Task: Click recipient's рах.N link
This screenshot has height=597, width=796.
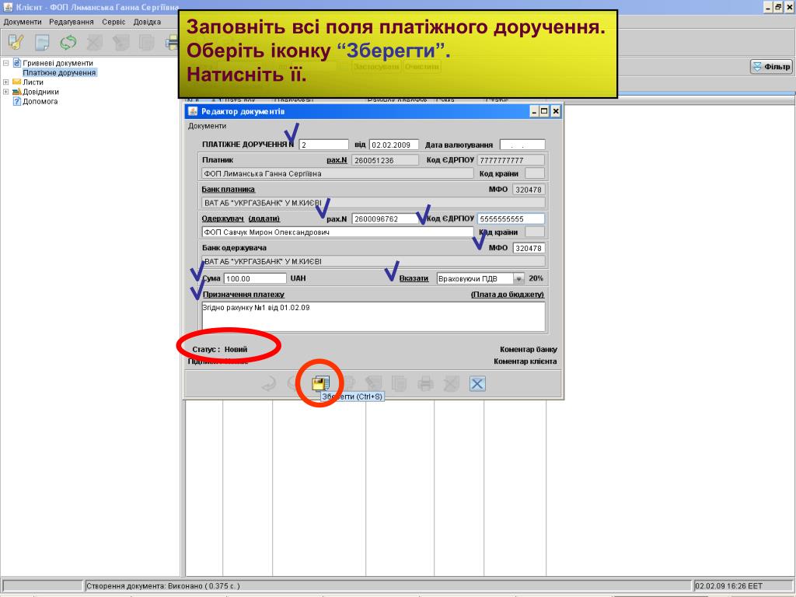Action: tap(337, 218)
